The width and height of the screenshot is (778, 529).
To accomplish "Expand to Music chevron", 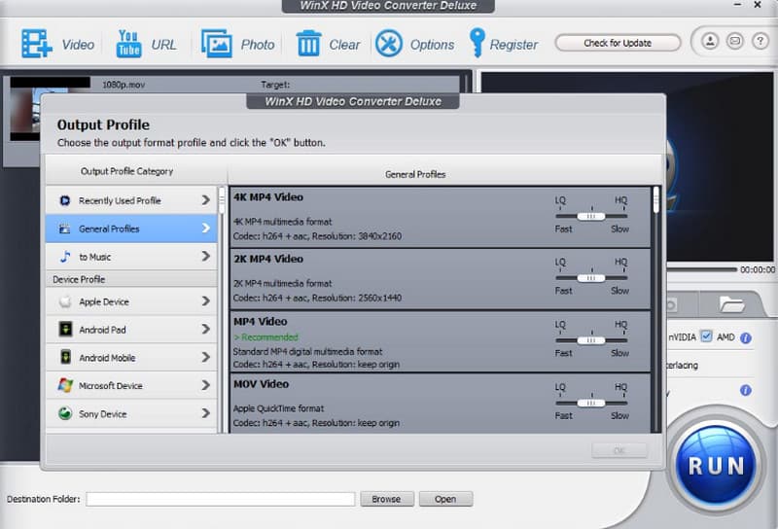I will pos(206,256).
